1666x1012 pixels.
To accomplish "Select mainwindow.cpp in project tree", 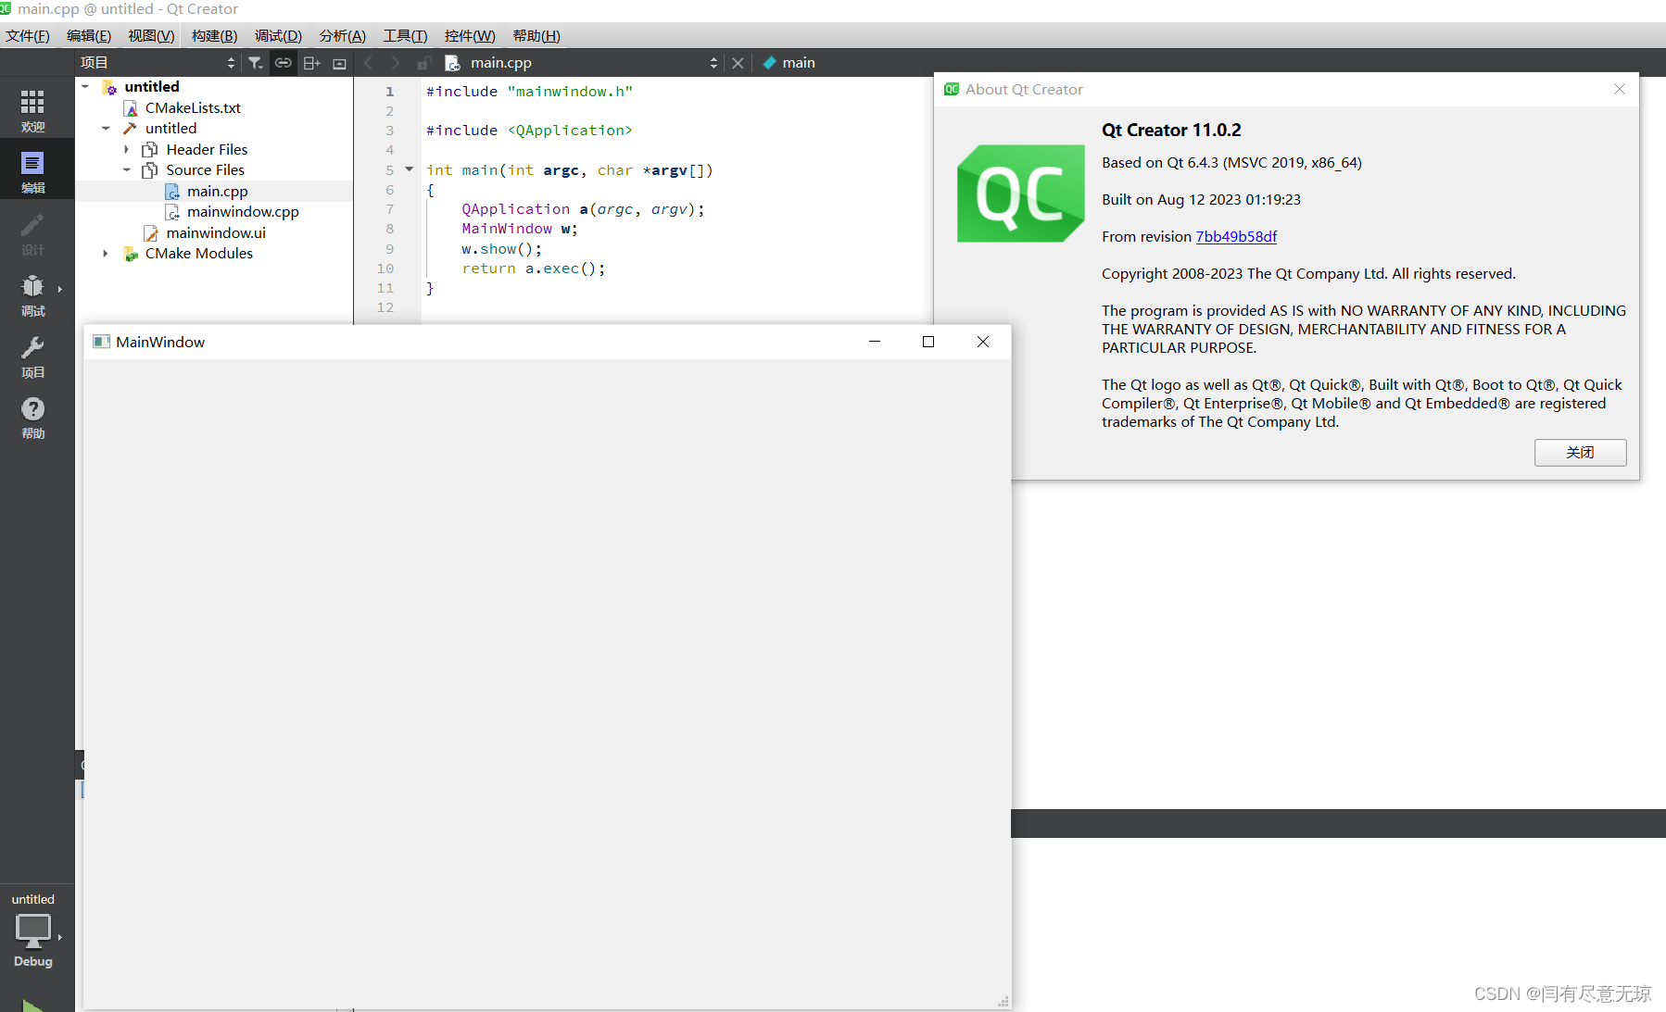I will tap(243, 212).
